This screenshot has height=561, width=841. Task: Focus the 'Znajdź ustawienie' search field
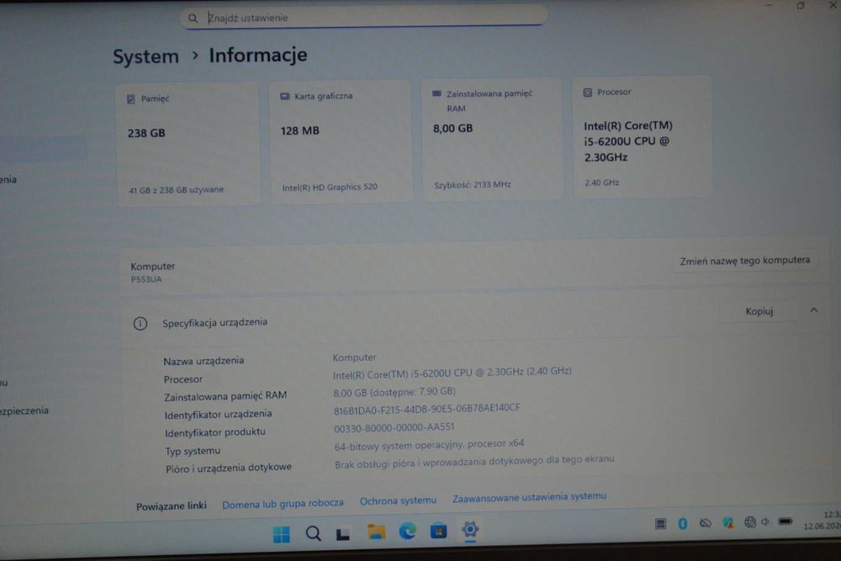tap(363, 17)
